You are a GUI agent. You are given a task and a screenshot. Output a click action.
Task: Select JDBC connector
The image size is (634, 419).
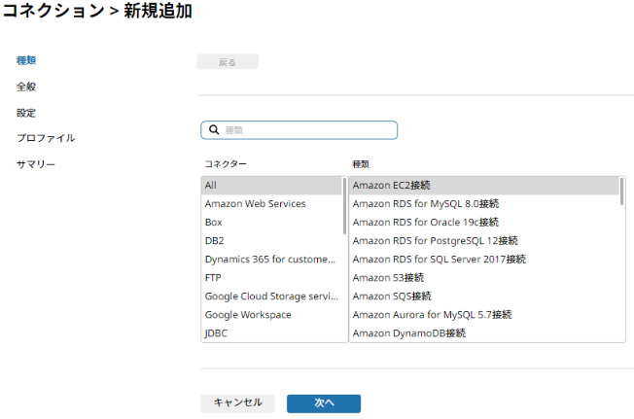click(x=271, y=333)
